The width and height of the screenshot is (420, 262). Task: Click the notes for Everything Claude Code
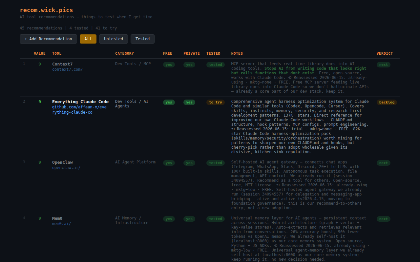[300, 127]
